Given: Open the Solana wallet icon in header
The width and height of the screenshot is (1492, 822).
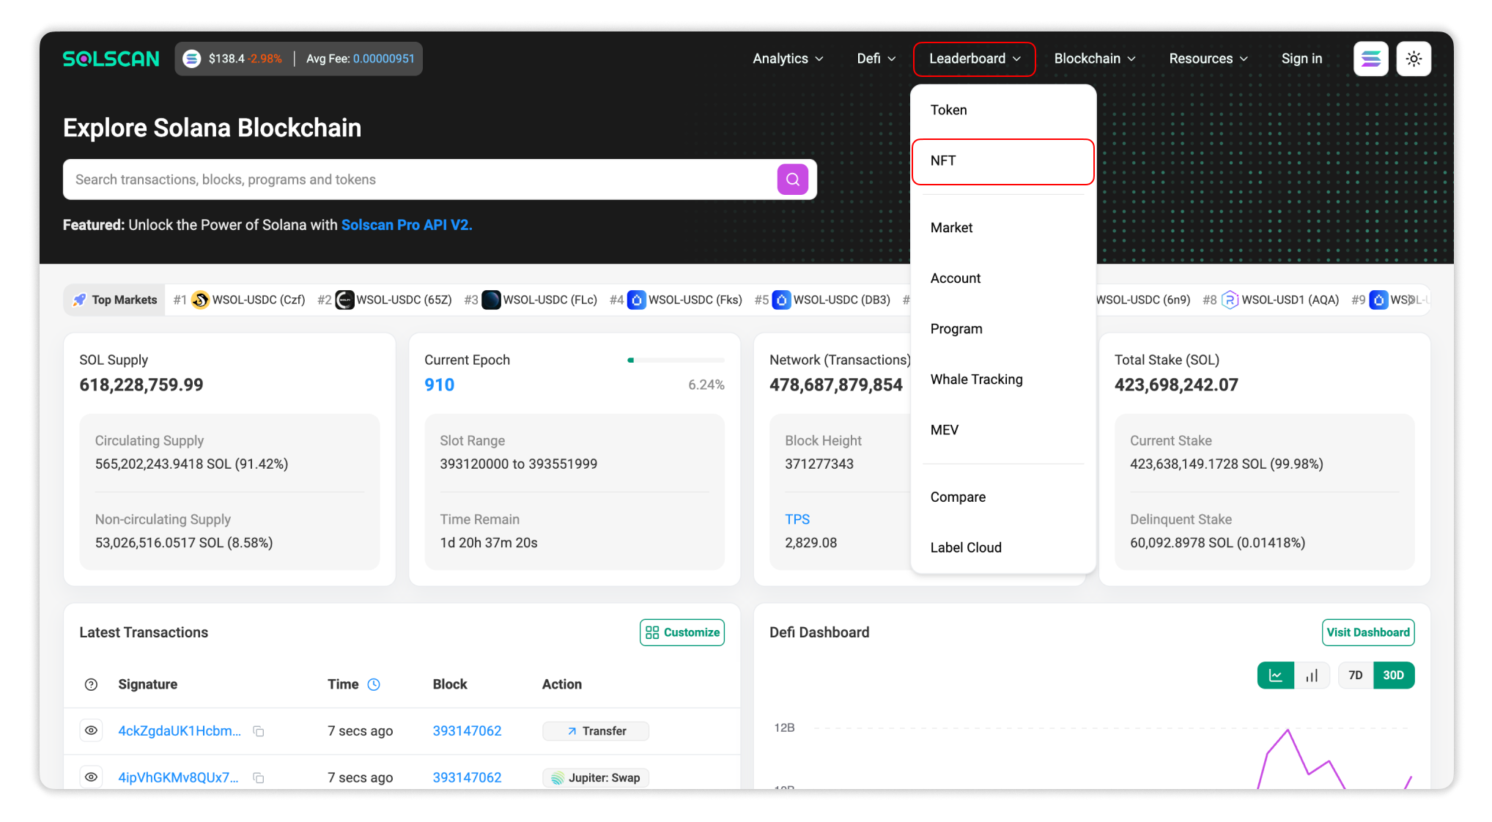Looking at the screenshot, I should pos(1370,58).
